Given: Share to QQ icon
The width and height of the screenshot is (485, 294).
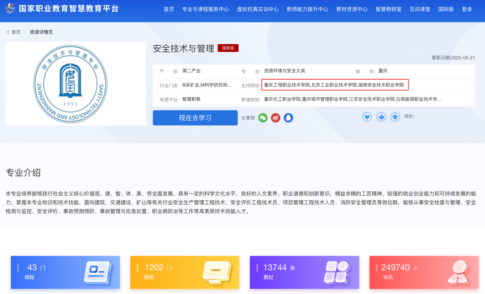Looking at the screenshot, I should [288, 118].
